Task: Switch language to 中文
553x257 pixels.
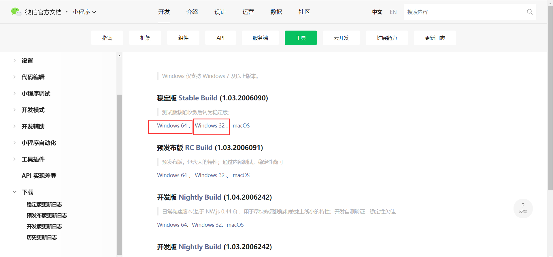Action: (377, 12)
